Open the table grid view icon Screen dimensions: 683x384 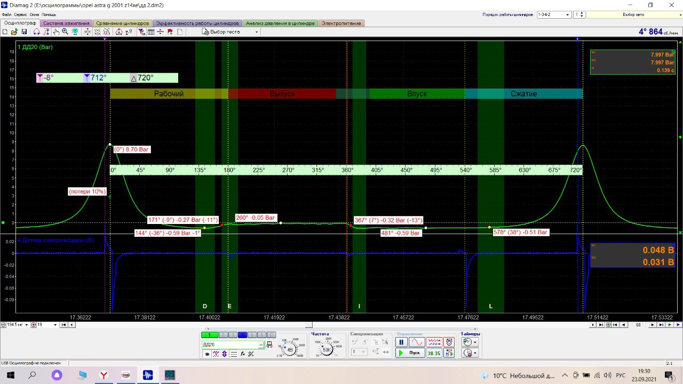151,32
